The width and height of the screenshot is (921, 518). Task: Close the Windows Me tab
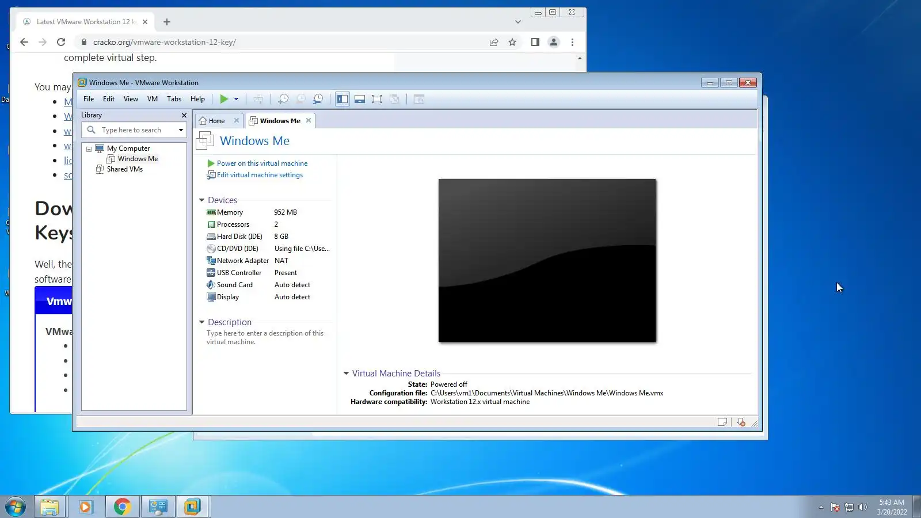click(x=309, y=120)
